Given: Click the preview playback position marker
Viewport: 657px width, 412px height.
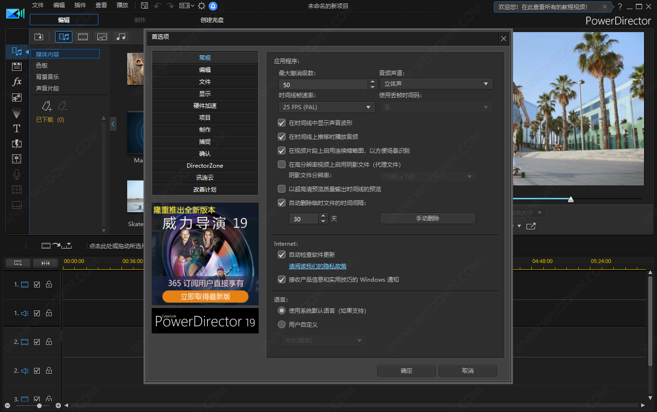Looking at the screenshot, I should pos(571,199).
